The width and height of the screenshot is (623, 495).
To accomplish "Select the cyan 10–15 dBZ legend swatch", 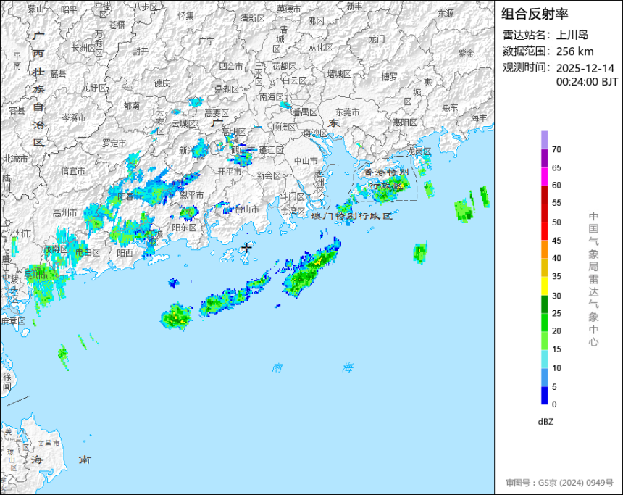I will [x=544, y=359].
